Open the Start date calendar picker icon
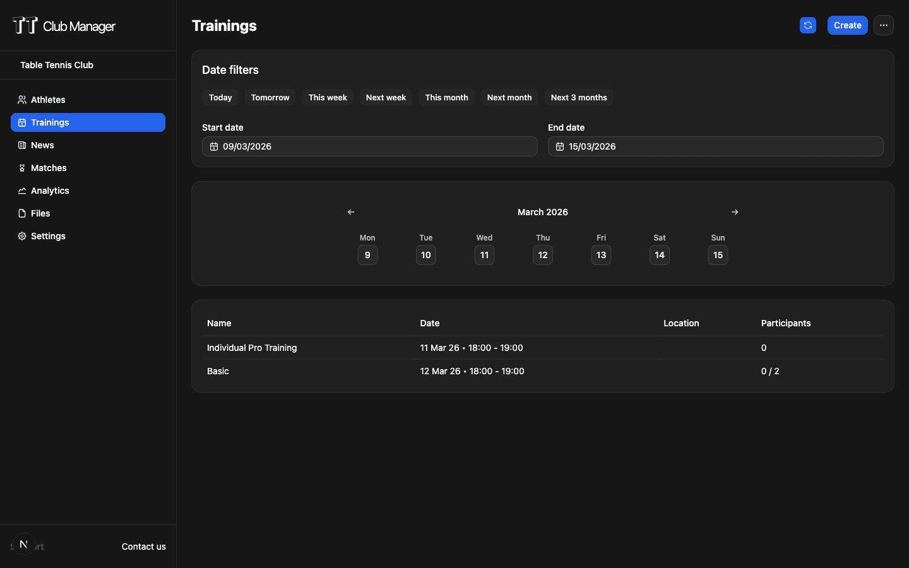 [x=214, y=146]
